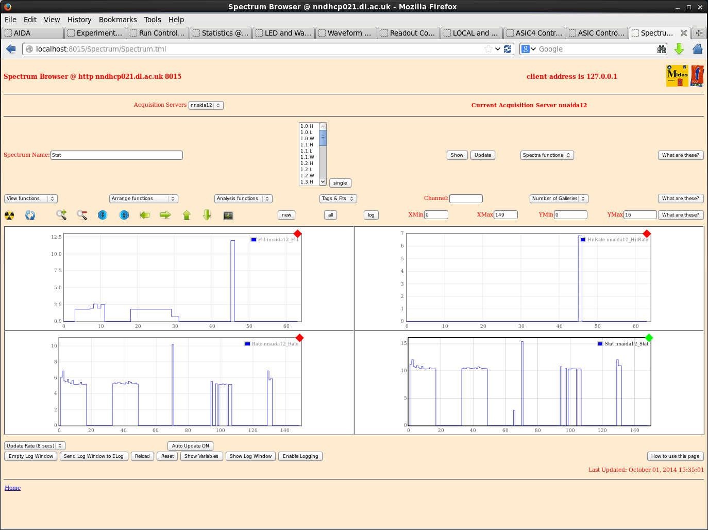The height and width of the screenshot is (530, 708).
Task: Open the Acquisition Servers dropdown
Action: (206, 105)
